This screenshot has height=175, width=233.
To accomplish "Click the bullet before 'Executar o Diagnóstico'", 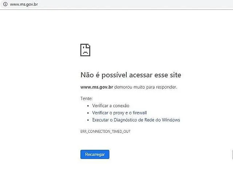I will point(88,120).
